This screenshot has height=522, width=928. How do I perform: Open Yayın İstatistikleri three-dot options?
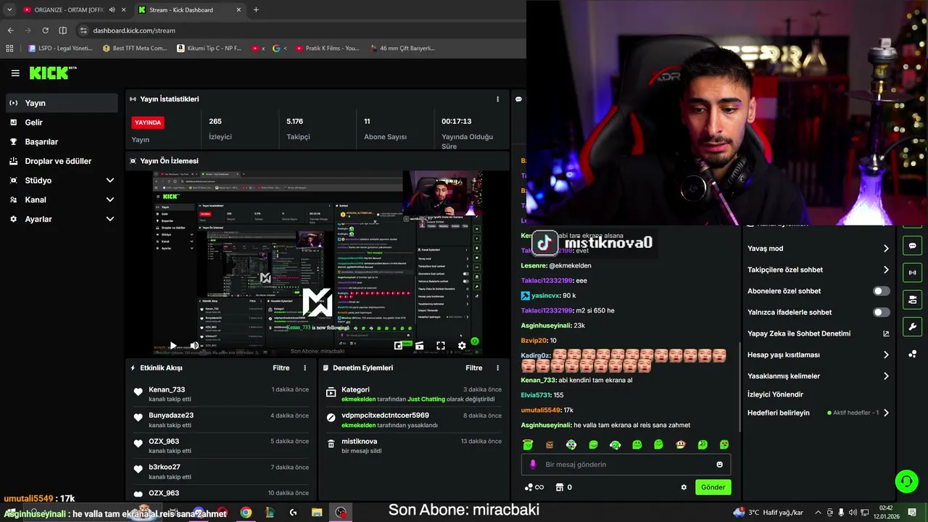tap(497, 99)
